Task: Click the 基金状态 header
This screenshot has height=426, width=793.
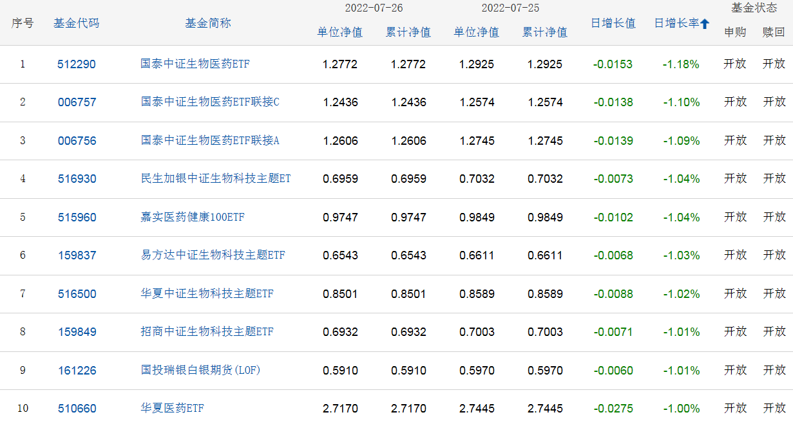Action: tap(754, 8)
